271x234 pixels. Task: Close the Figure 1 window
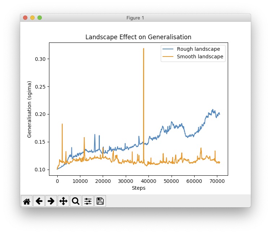pos(25,18)
